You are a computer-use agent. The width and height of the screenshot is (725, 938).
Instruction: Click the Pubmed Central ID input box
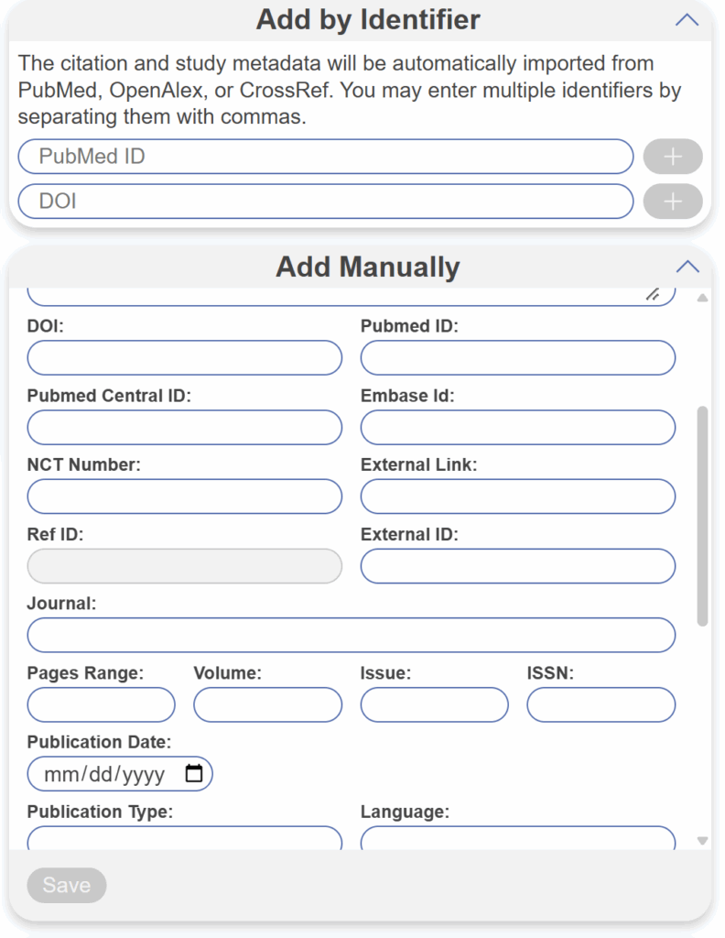tap(183, 427)
